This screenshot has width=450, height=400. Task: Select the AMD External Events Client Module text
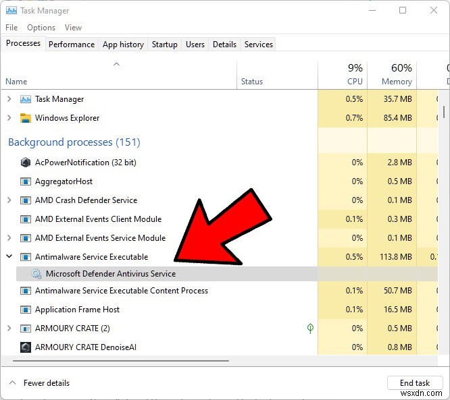98,219
